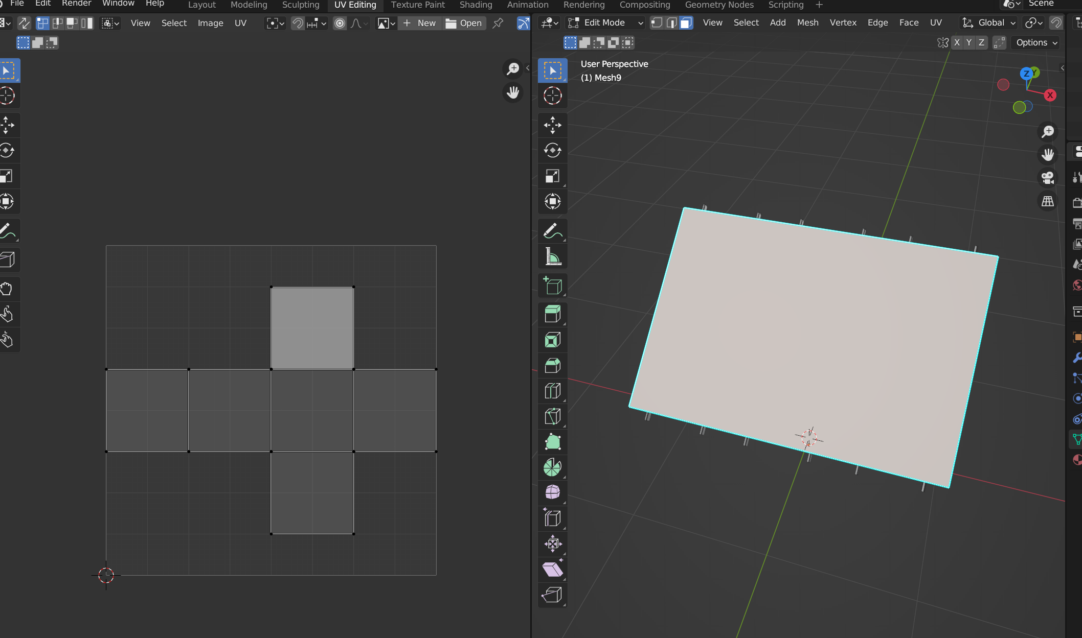This screenshot has height=638, width=1082.
Task: Switch to the Texture Paint workspace tab
Action: pyautogui.click(x=417, y=5)
